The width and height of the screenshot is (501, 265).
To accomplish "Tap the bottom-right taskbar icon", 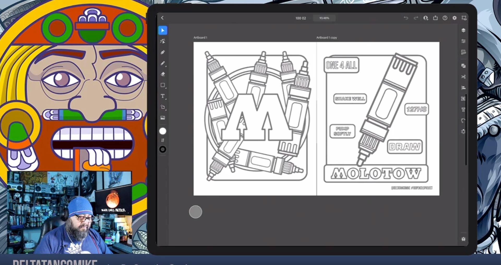I will (x=463, y=239).
